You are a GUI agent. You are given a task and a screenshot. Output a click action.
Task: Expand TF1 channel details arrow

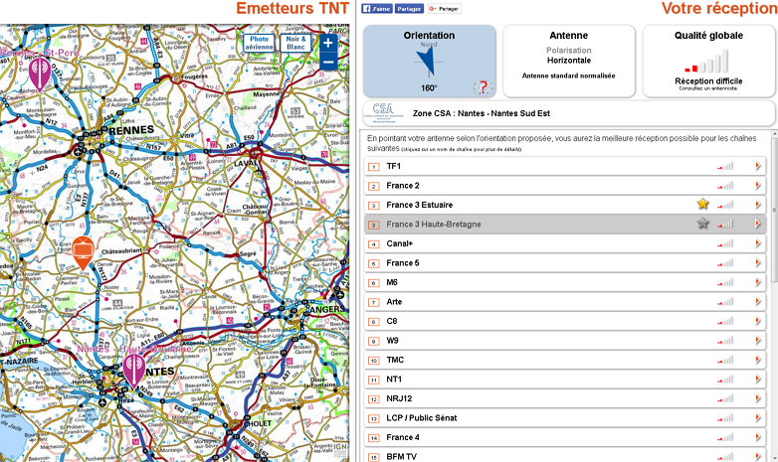(x=758, y=166)
